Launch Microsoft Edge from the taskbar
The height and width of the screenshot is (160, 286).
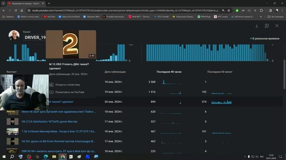46,156
